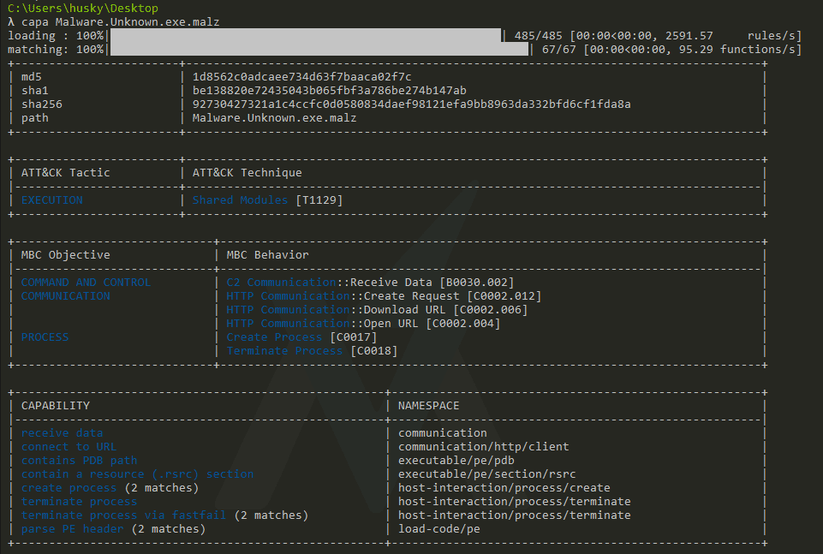Screen dimensions: 823x554
Task: Click the loading progress bar
Action: pos(305,35)
